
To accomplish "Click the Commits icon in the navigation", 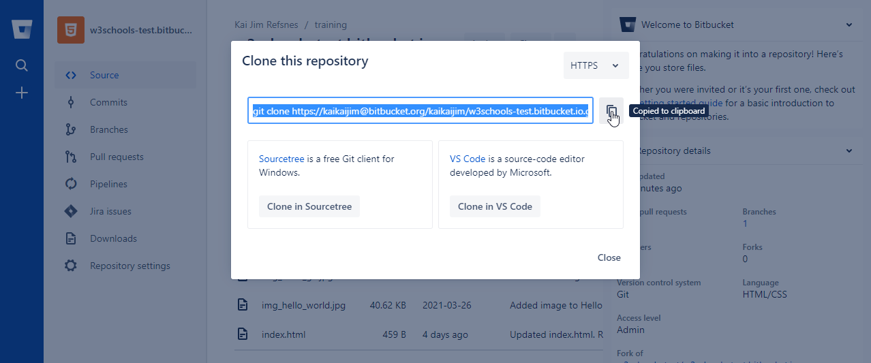I will pos(71,102).
